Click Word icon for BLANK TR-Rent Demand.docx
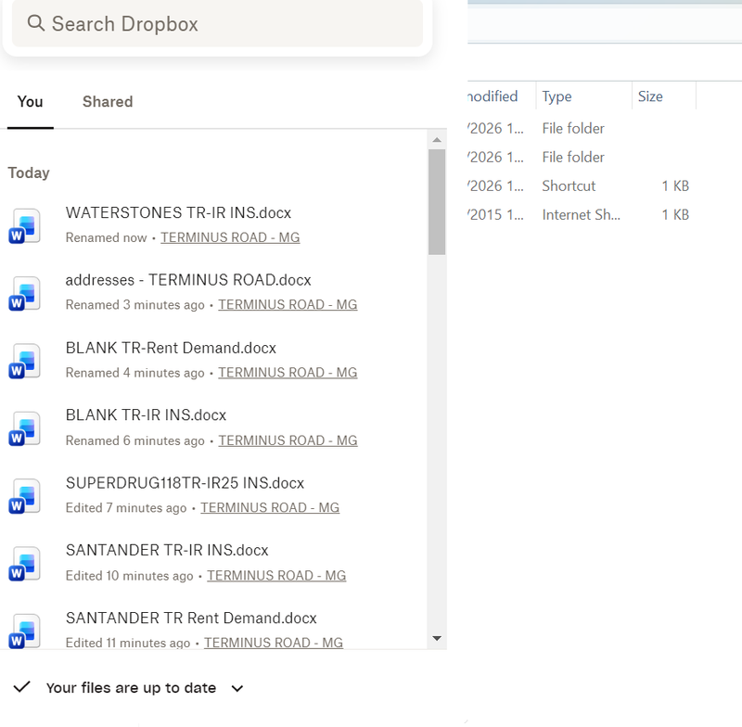This screenshot has width=742, height=727. tap(25, 361)
